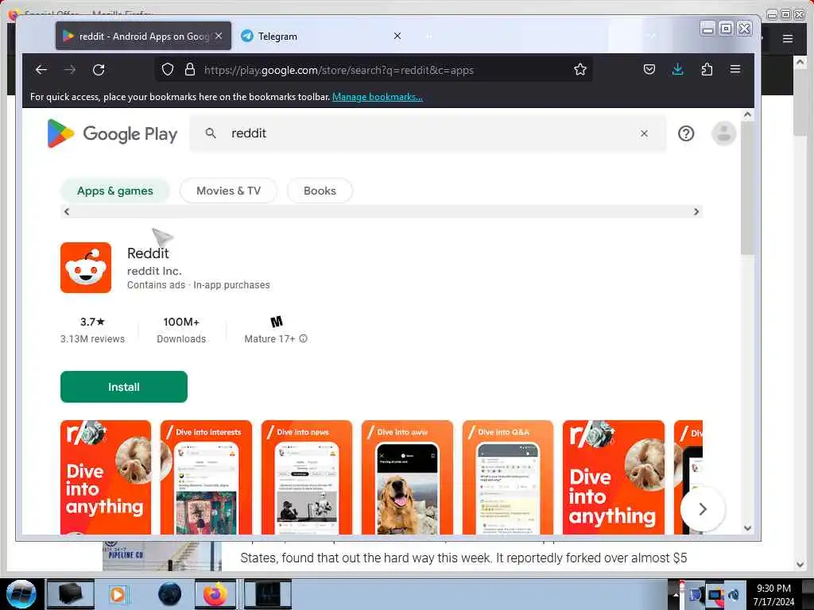Open the hamburger menu of the background Firefox window
The width and height of the screenshot is (814, 610).
coord(788,38)
